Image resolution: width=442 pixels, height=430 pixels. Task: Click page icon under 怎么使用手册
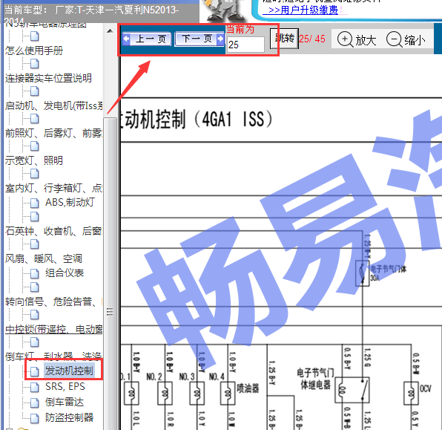click(35, 64)
